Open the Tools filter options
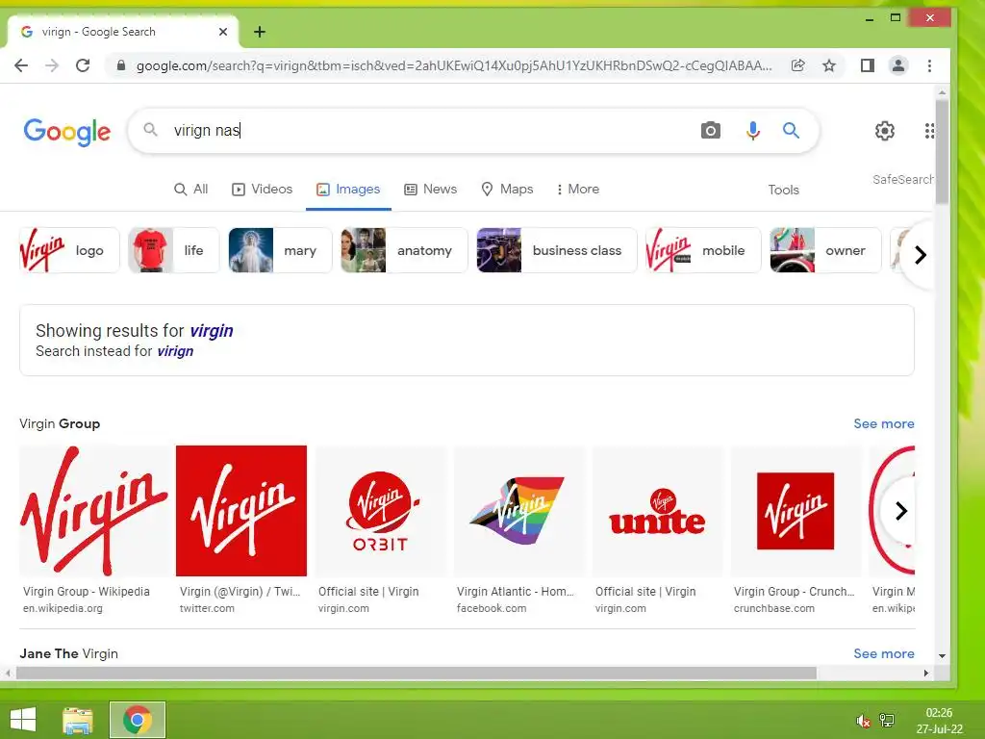This screenshot has height=739, width=985. pyautogui.click(x=783, y=190)
